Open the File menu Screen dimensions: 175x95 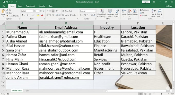4,6
